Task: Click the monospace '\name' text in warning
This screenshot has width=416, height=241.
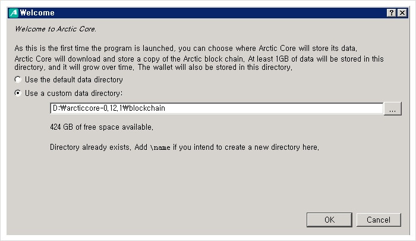Action: 160,147
